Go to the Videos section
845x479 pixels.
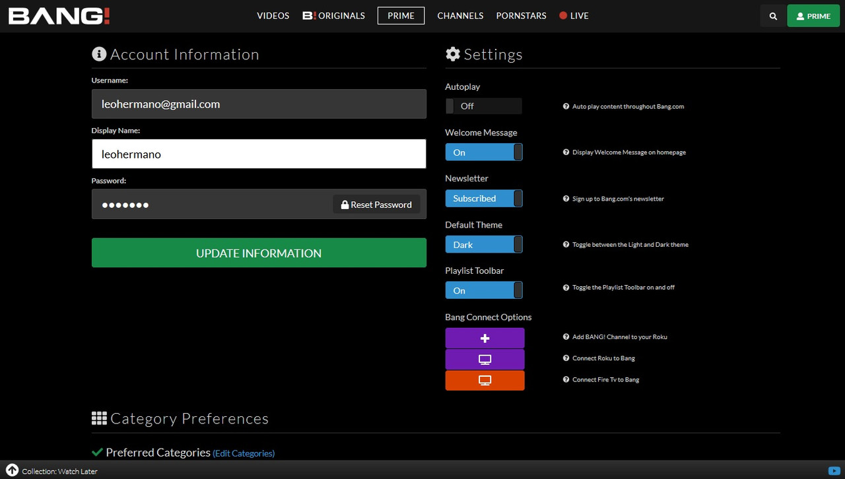point(273,16)
